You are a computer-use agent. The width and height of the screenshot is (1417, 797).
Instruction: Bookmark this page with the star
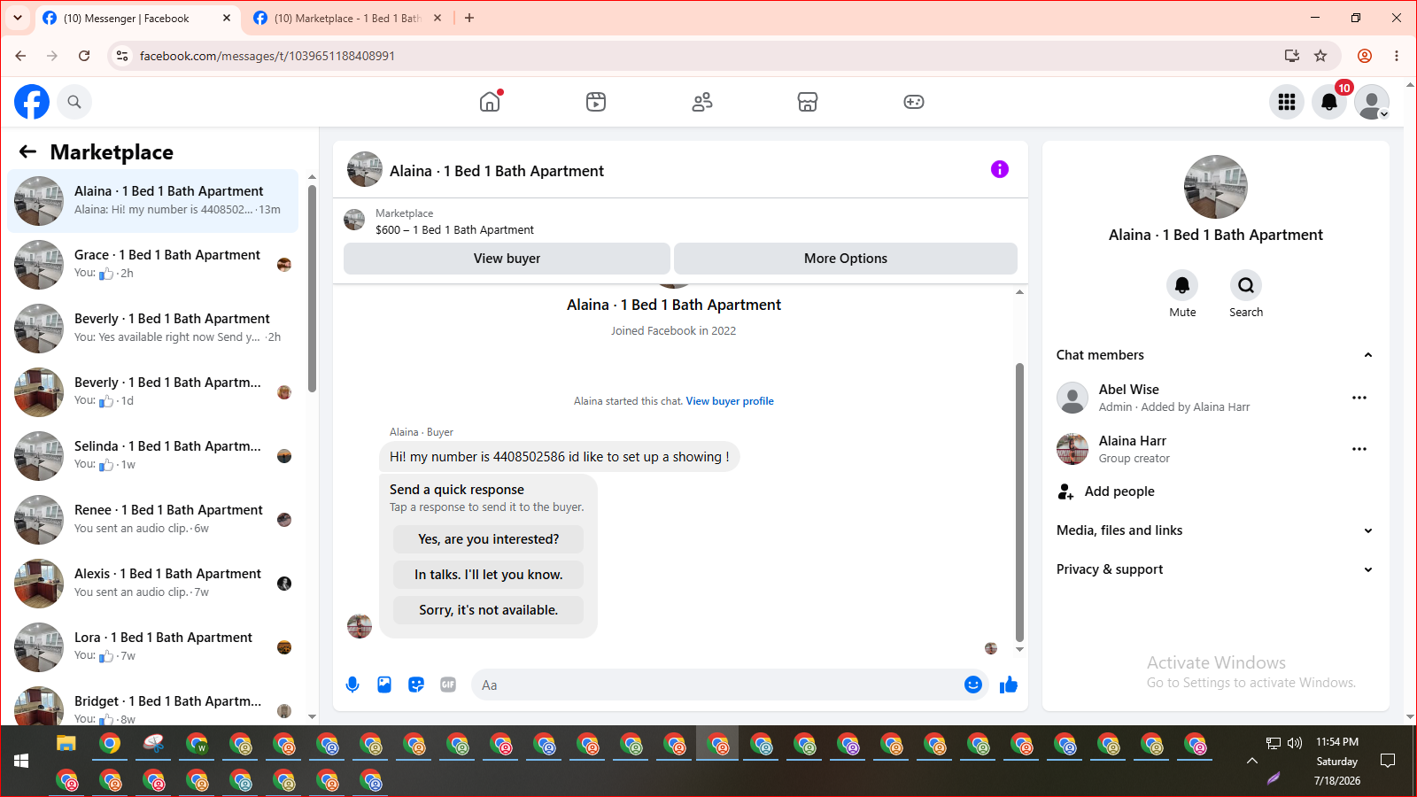point(1320,56)
